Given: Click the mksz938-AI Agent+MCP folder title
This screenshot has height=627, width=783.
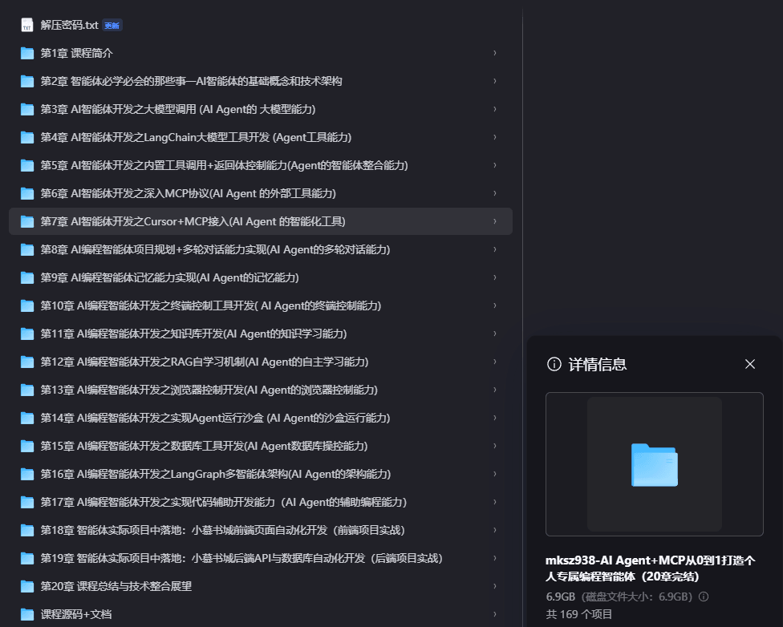Looking at the screenshot, I should coord(651,568).
